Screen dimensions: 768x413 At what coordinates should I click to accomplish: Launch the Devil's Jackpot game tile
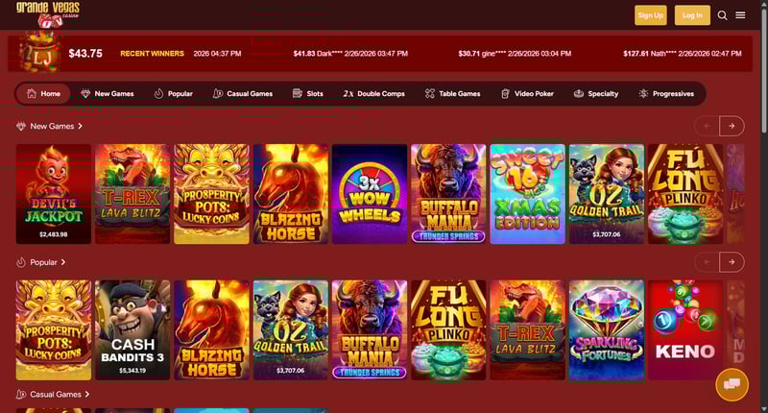point(54,194)
